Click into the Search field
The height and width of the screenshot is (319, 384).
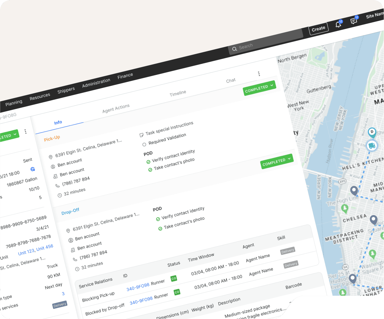tap(266, 41)
